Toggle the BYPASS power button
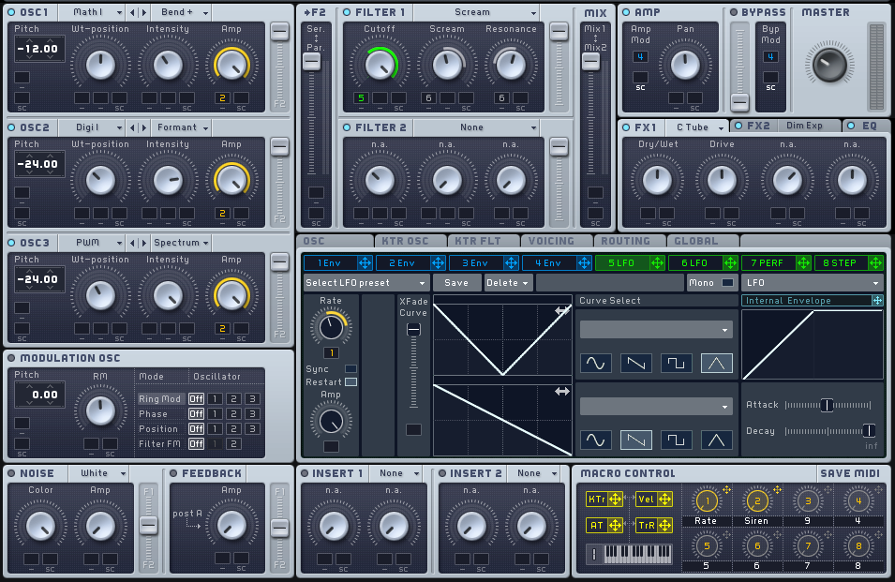The height and width of the screenshot is (582, 895). (734, 12)
